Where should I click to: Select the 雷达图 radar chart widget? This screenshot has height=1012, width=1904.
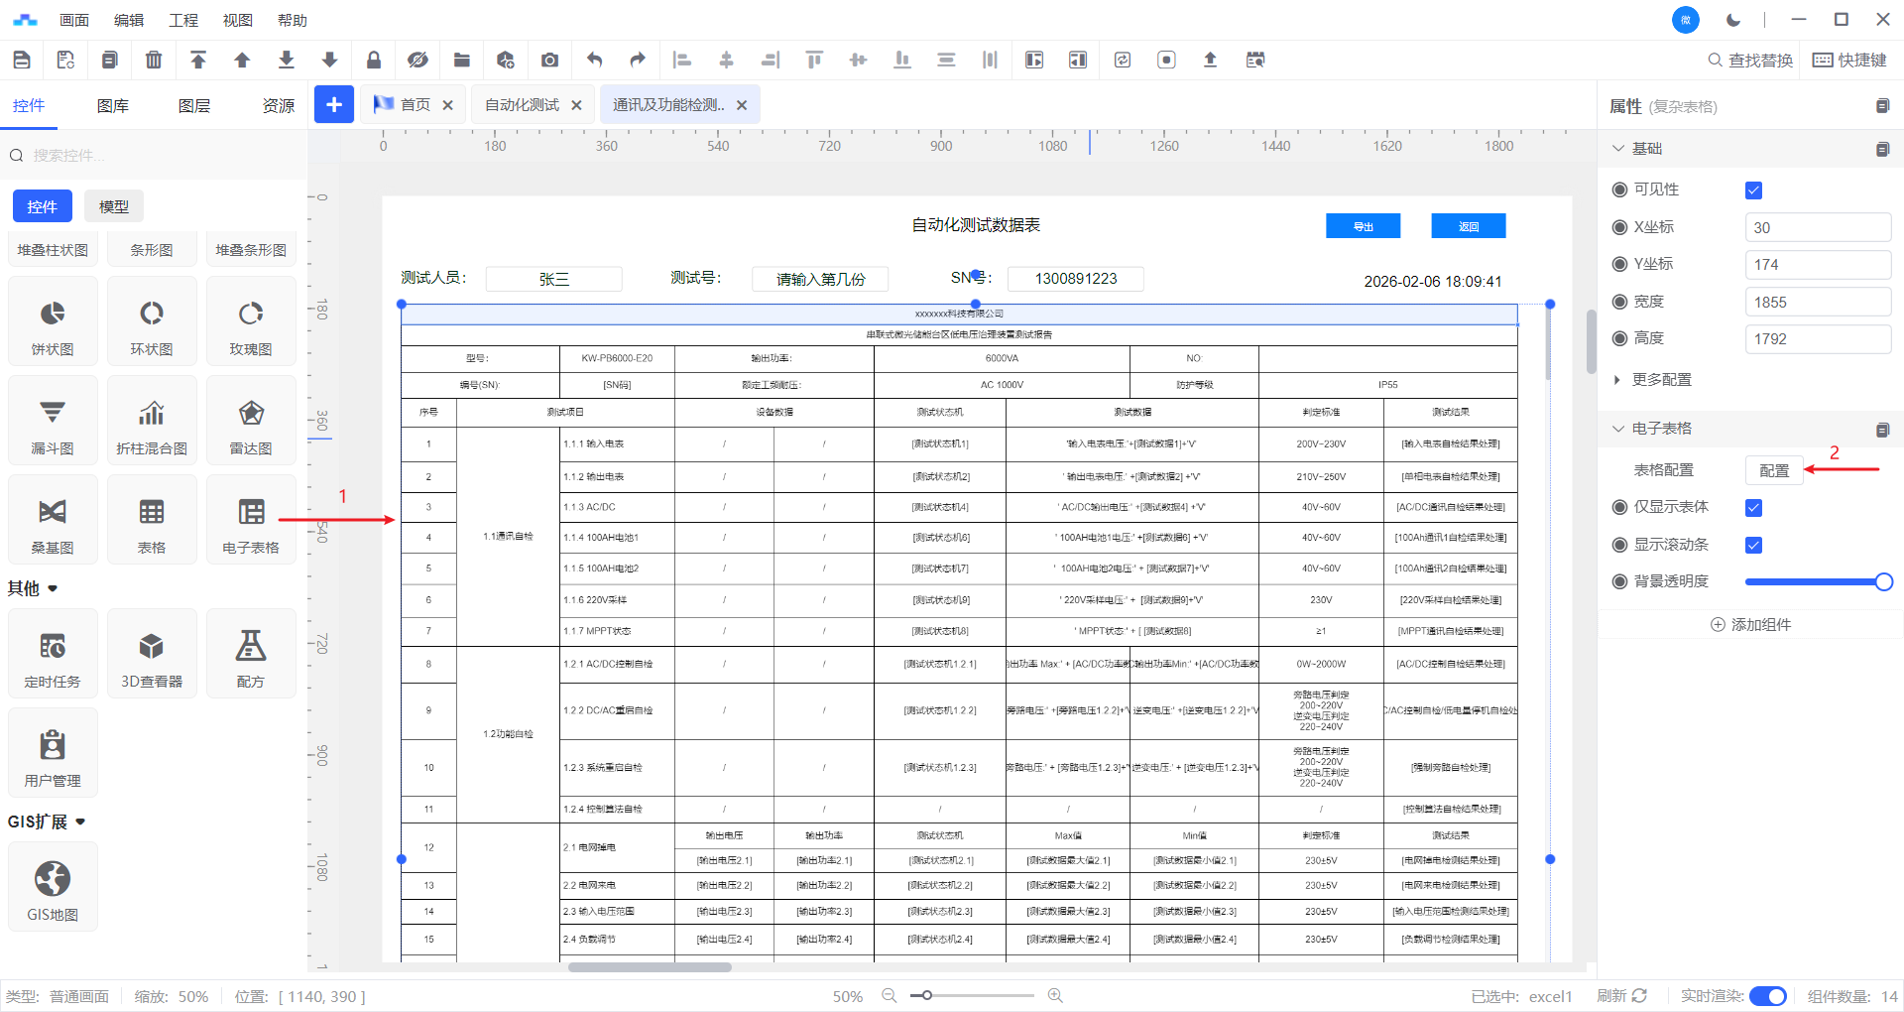pos(251,421)
